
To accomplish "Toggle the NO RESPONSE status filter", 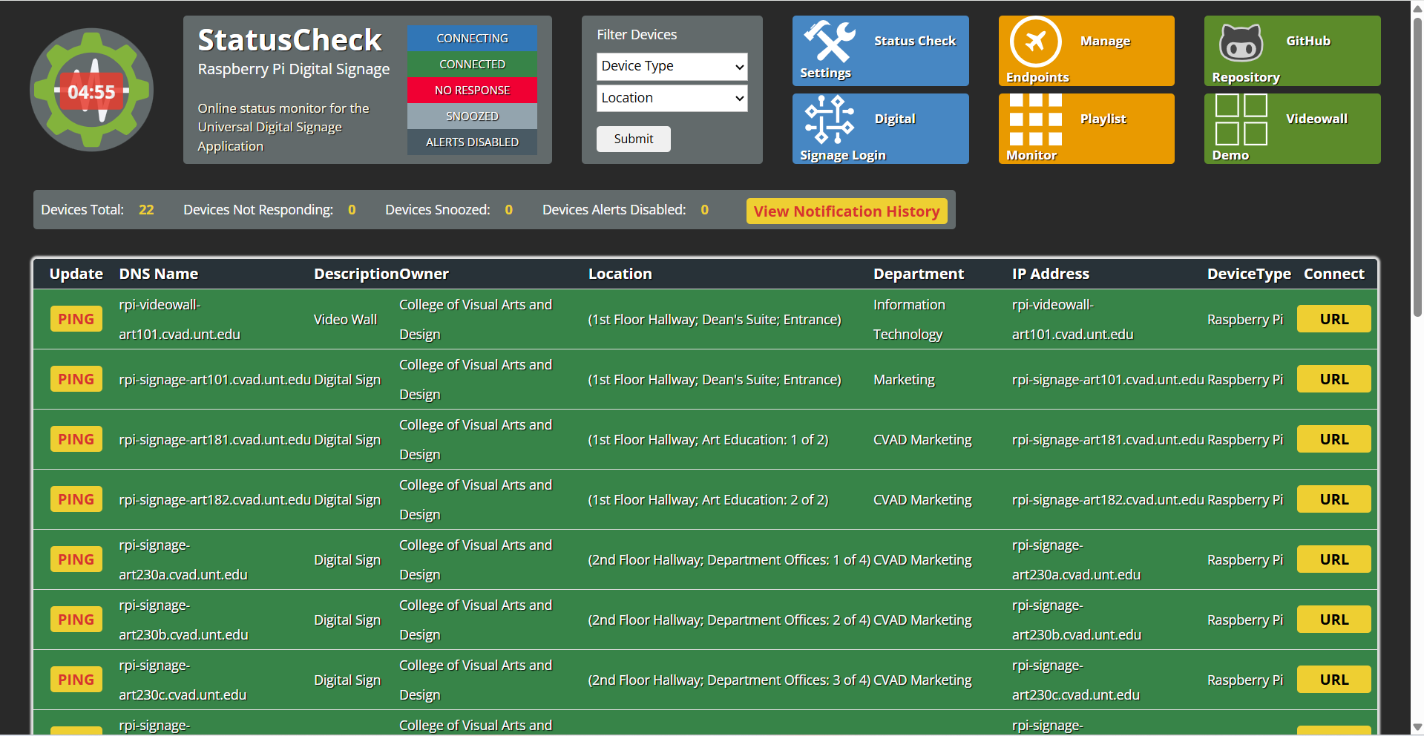I will pyautogui.click(x=471, y=90).
